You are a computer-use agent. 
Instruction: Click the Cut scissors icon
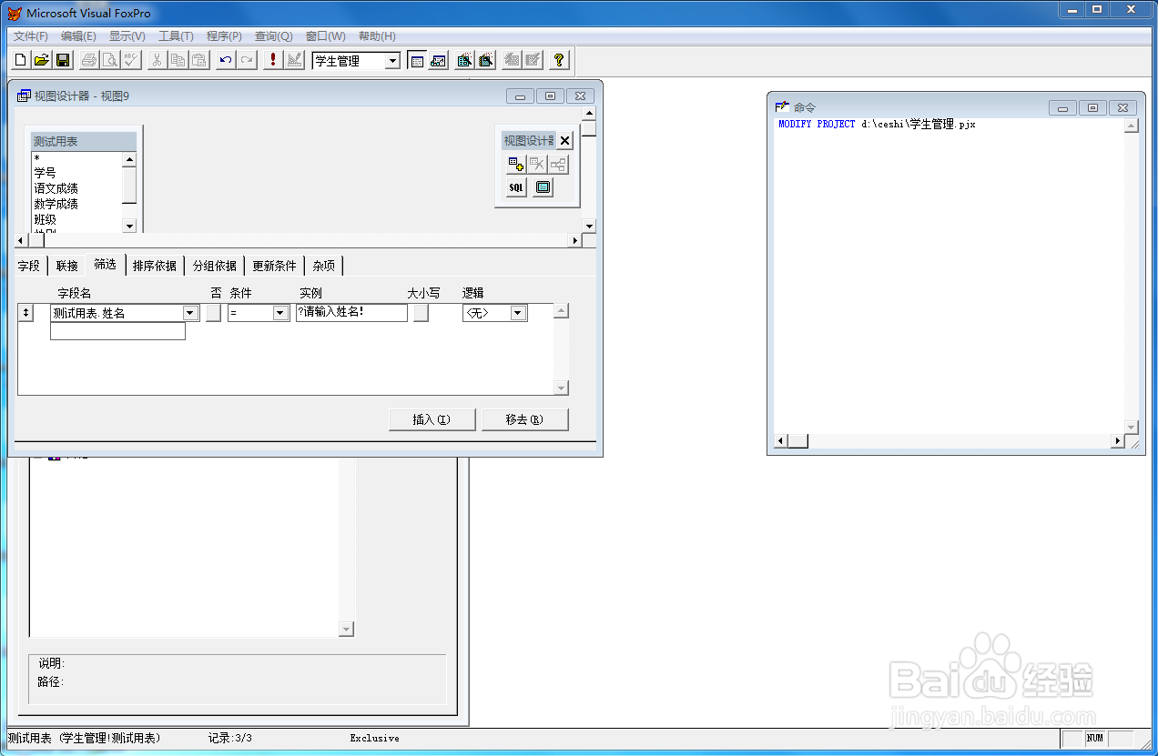click(x=157, y=61)
